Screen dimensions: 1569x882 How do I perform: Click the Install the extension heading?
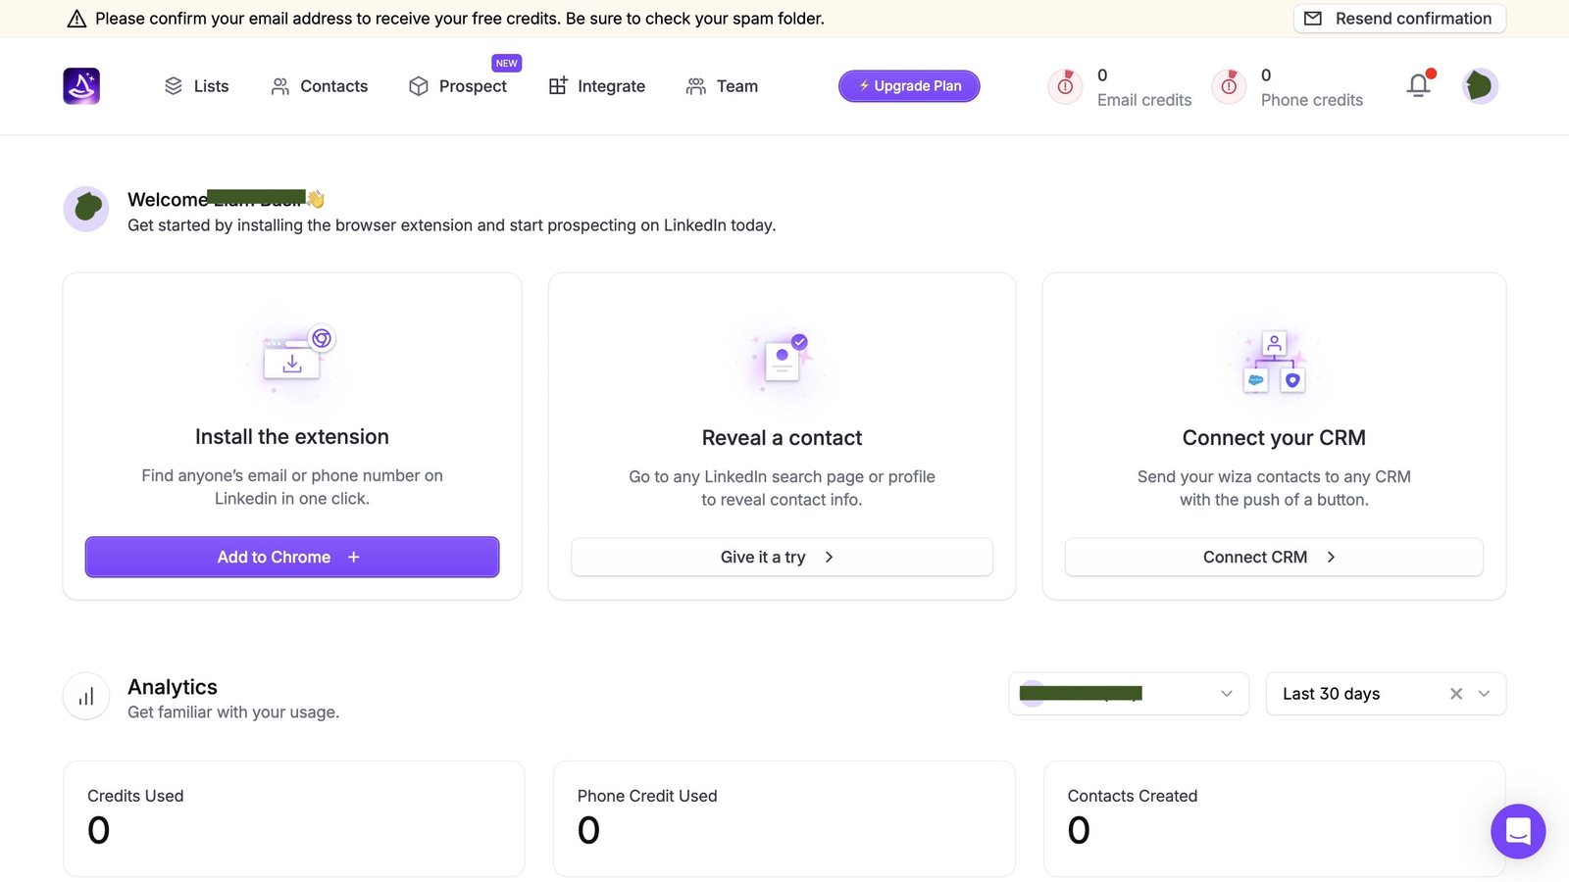click(292, 437)
